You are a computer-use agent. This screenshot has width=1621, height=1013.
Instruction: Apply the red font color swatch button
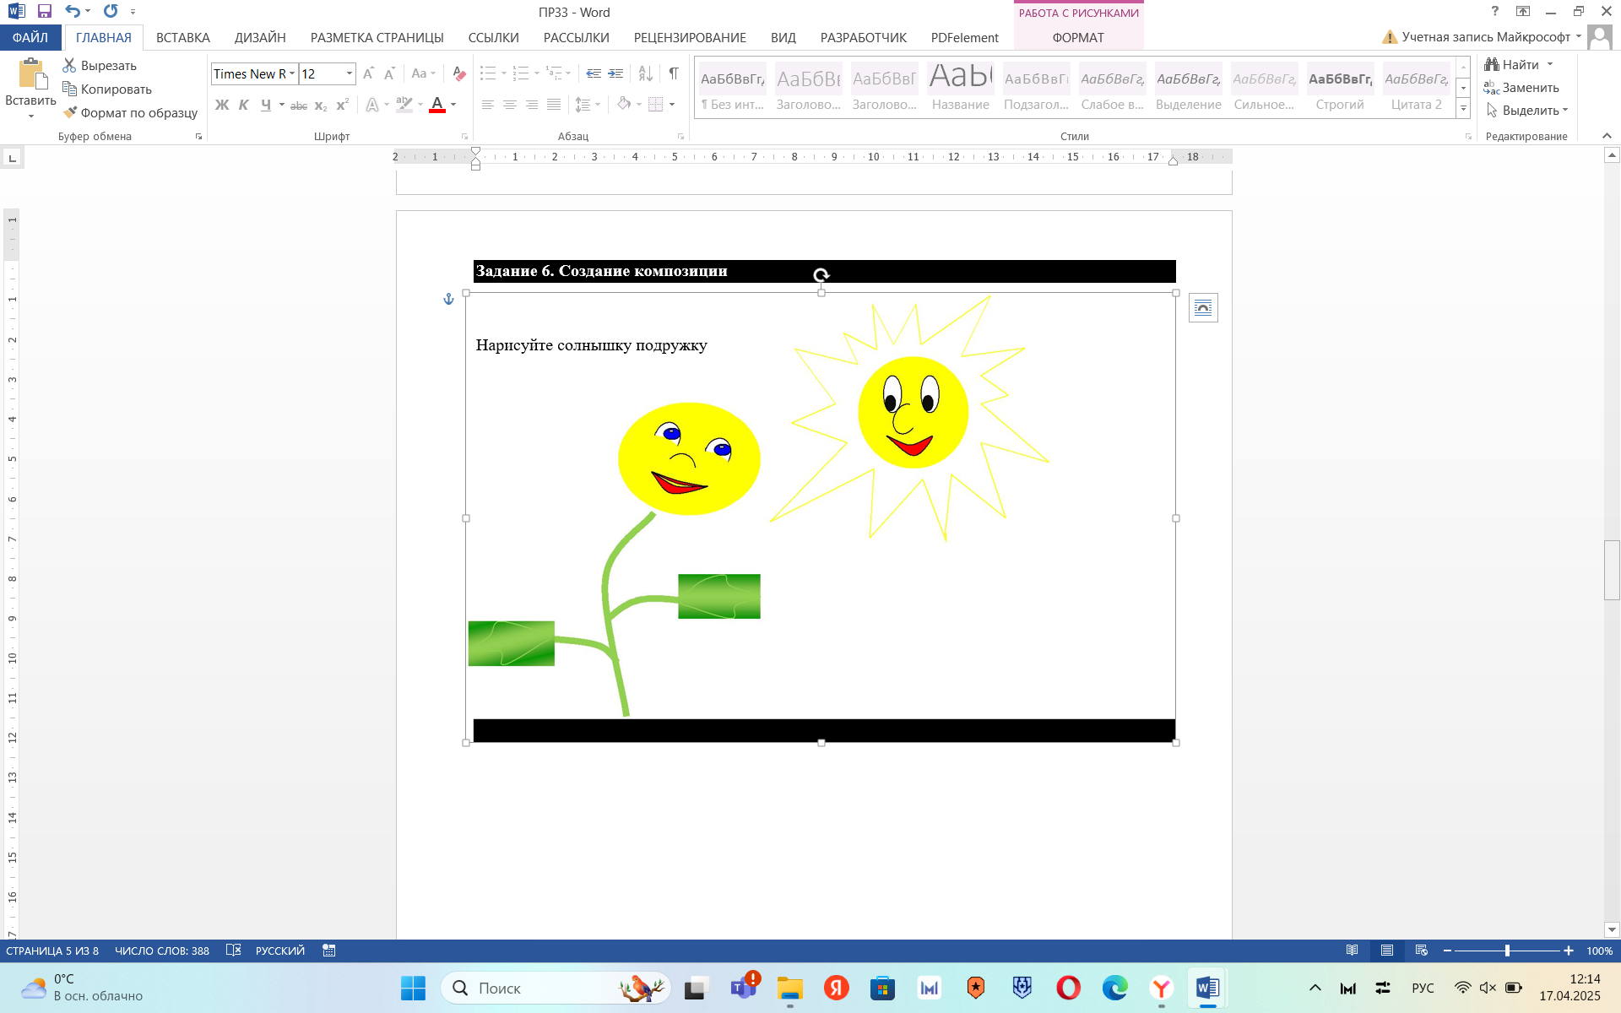pos(437,105)
